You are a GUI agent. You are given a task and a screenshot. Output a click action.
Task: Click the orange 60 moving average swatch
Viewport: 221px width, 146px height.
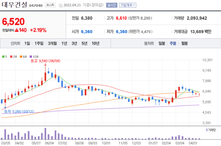click(21, 57)
